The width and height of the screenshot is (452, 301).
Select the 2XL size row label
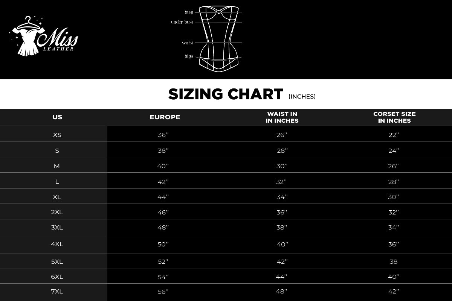click(57, 212)
